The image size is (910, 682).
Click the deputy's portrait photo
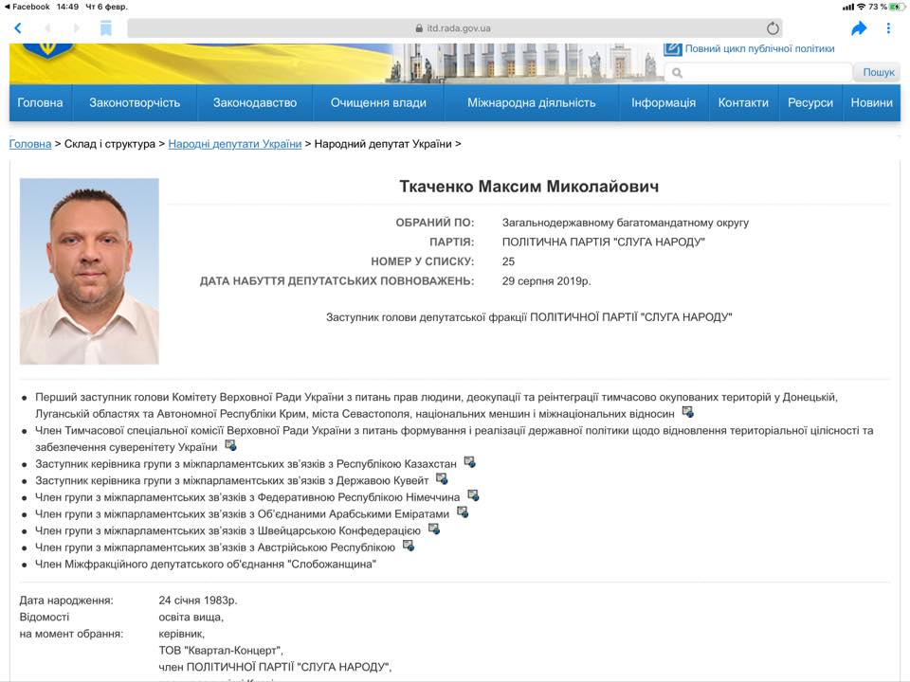(89, 272)
